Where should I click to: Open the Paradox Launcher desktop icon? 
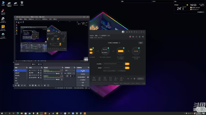tap(3, 20)
